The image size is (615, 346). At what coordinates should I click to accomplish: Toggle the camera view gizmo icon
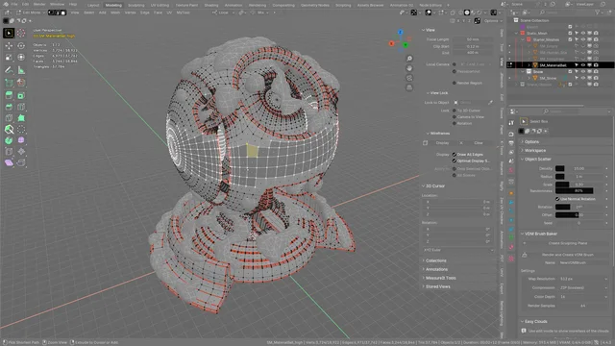(409, 78)
